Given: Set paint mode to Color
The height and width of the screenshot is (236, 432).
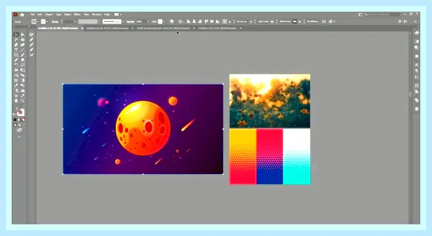Looking at the screenshot, I should [x=15, y=119].
